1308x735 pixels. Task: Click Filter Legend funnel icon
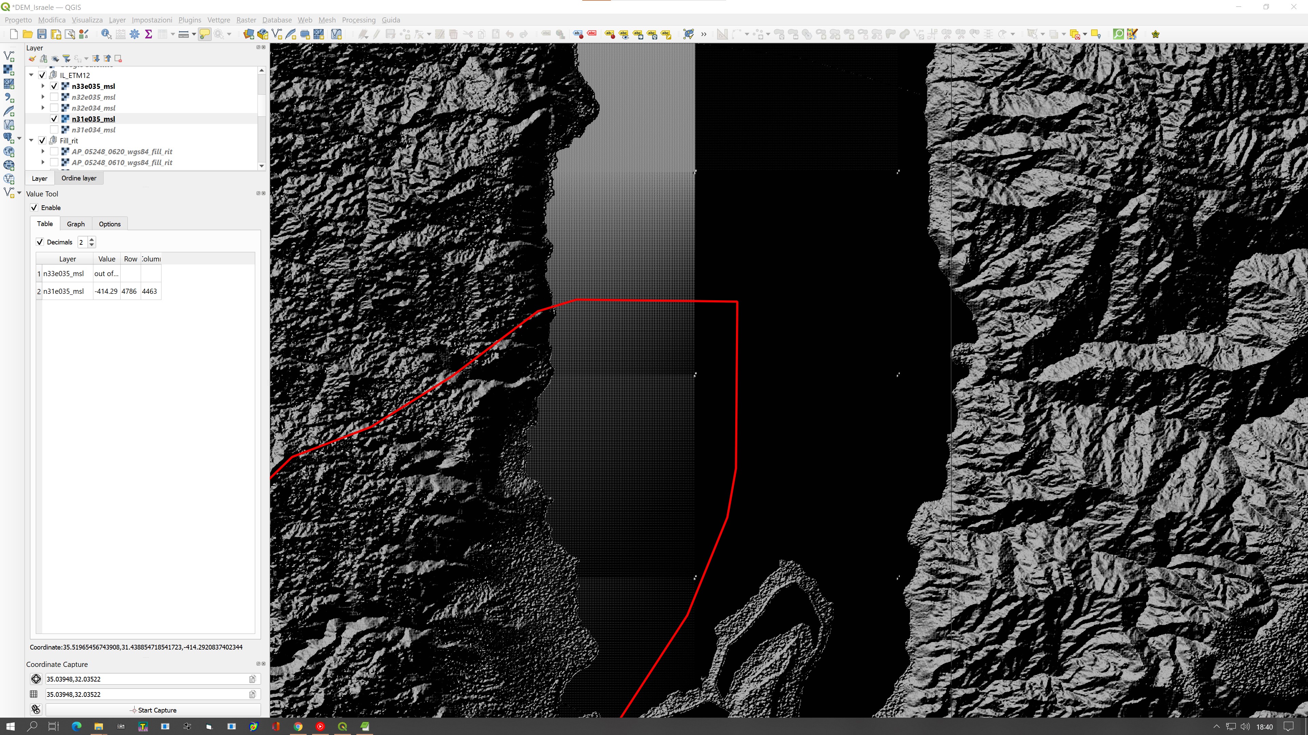click(66, 58)
